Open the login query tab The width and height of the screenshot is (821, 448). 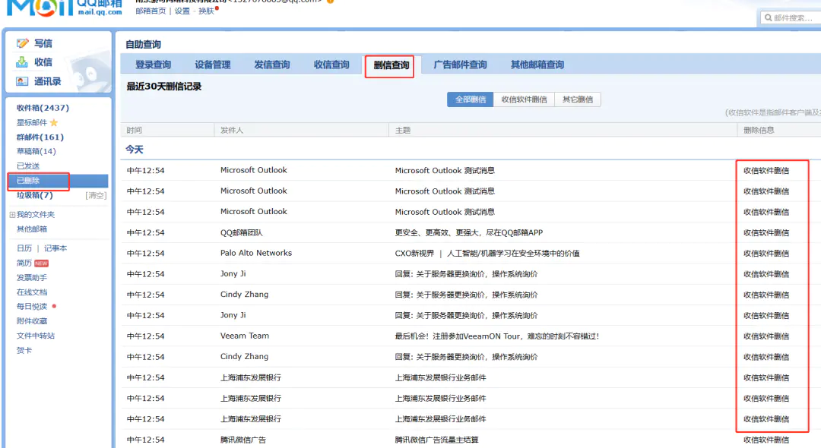[x=153, y=65]
